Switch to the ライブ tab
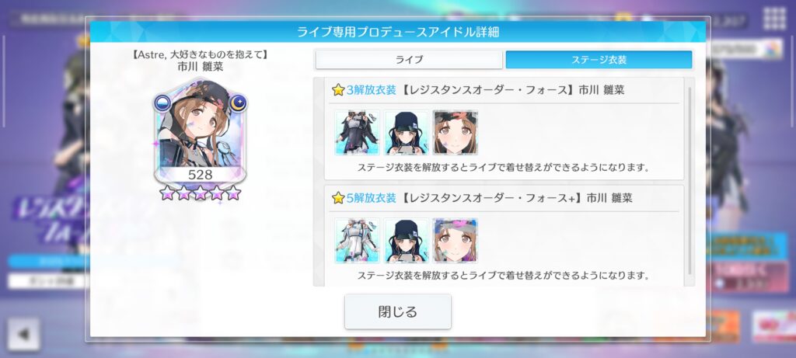Viewport: 796px width, 358px height. tap(409, 60)
